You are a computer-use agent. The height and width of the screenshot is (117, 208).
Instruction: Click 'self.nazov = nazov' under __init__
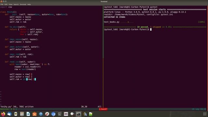tap(20, 17)
